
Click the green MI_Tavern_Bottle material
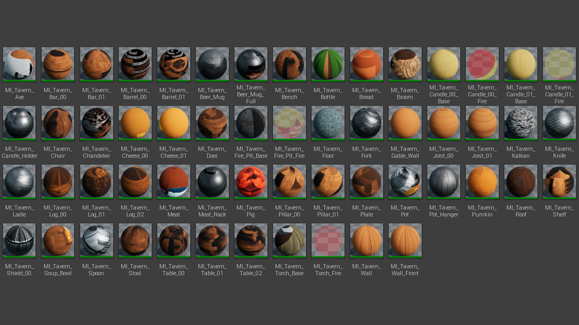328,64
